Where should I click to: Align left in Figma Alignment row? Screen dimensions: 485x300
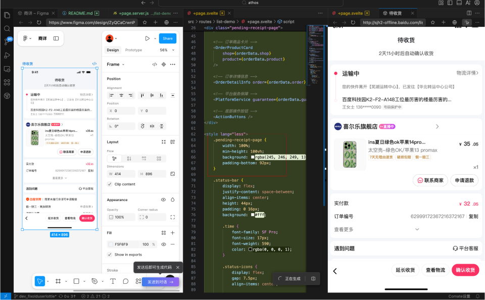point(112,95)
